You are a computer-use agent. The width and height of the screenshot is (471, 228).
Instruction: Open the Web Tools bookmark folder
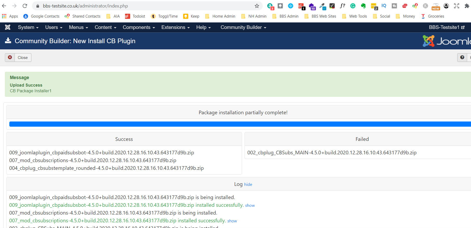pos(355,16)
